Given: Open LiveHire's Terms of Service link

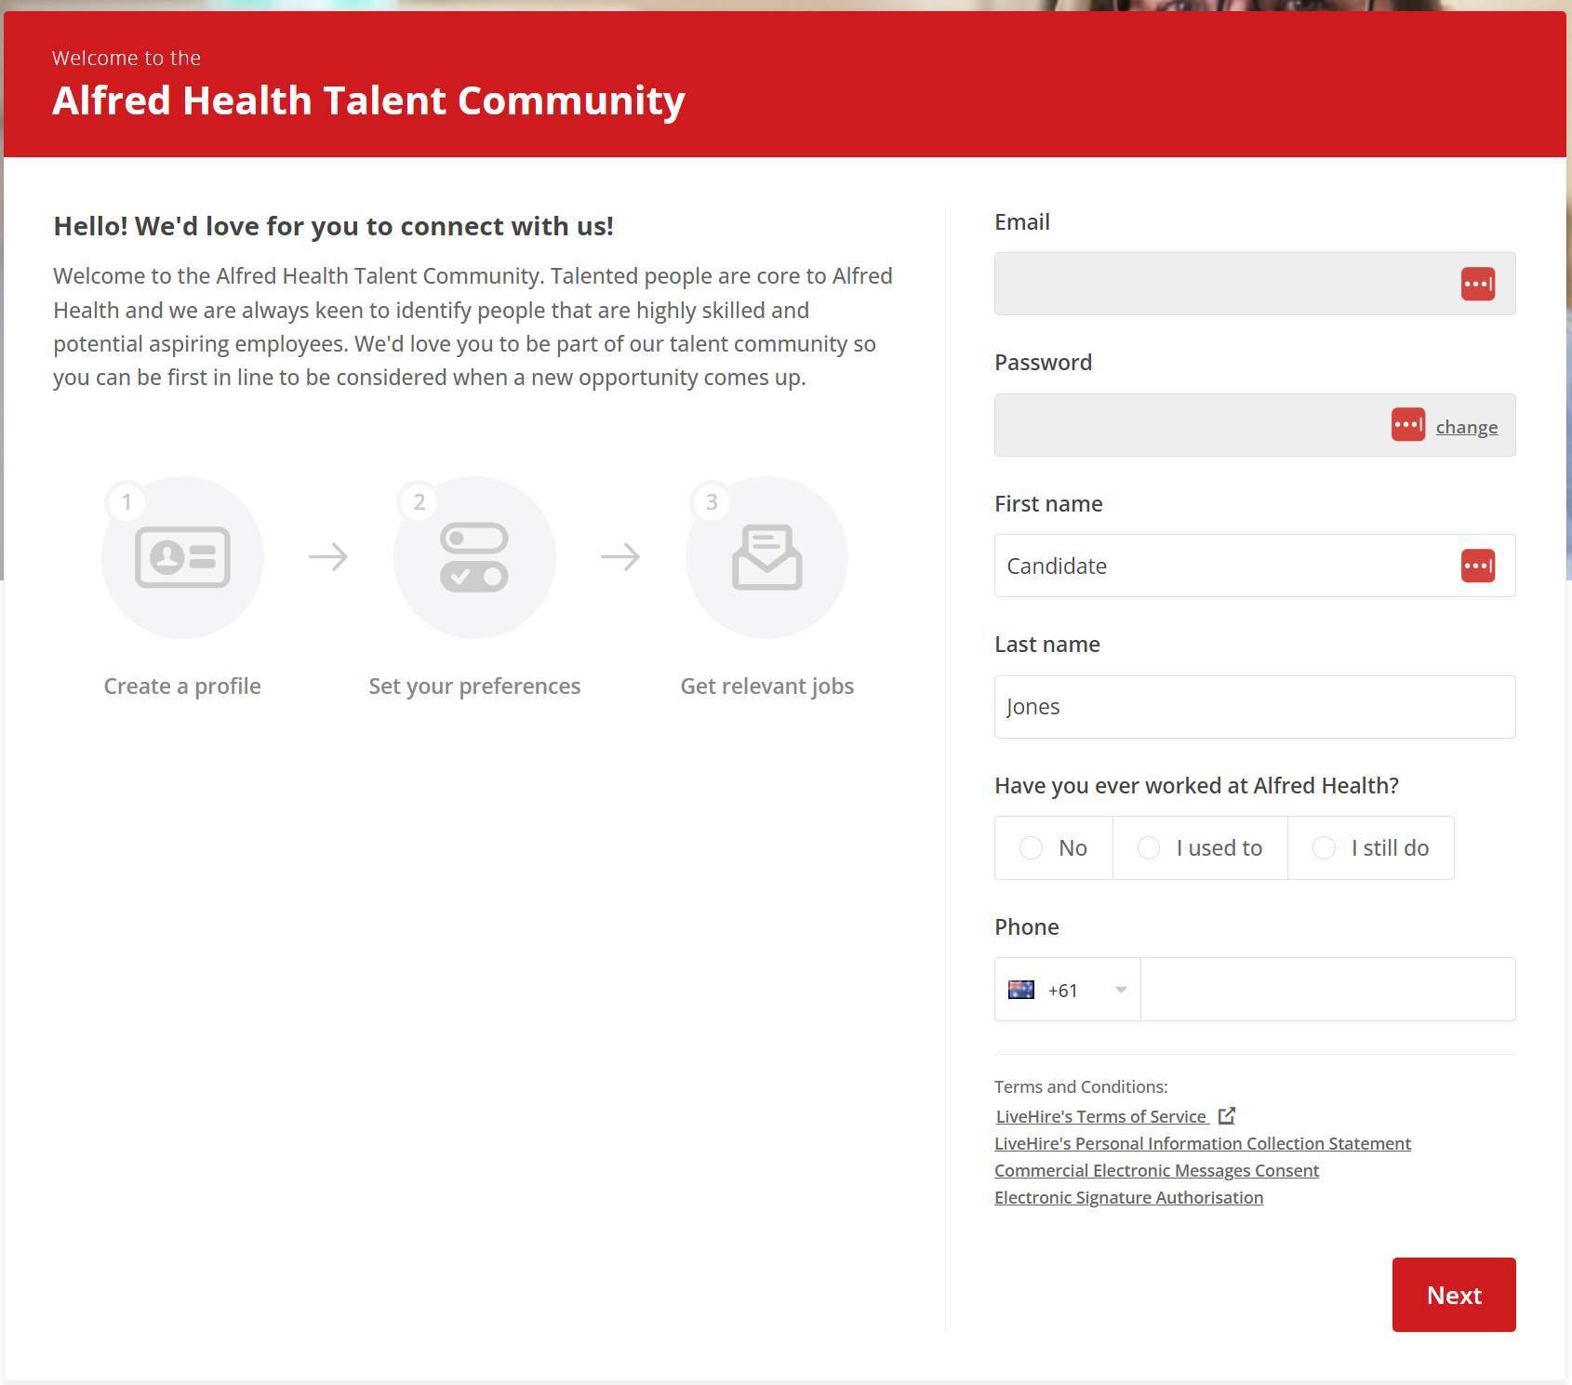Looking at the screenshot, I should click(1100, 1116).
